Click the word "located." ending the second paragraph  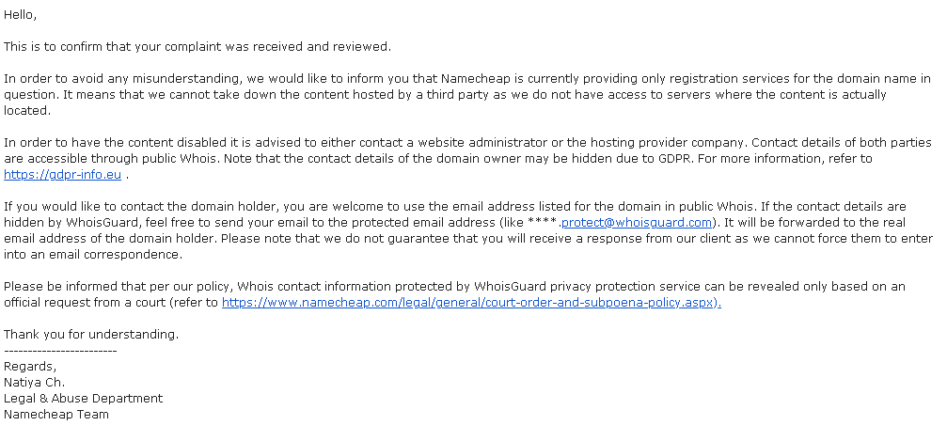pyautogui.click(x=27, y=111)
